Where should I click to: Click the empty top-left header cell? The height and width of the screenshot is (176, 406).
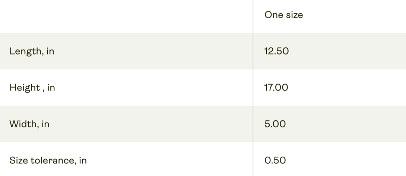click(126, 16)
